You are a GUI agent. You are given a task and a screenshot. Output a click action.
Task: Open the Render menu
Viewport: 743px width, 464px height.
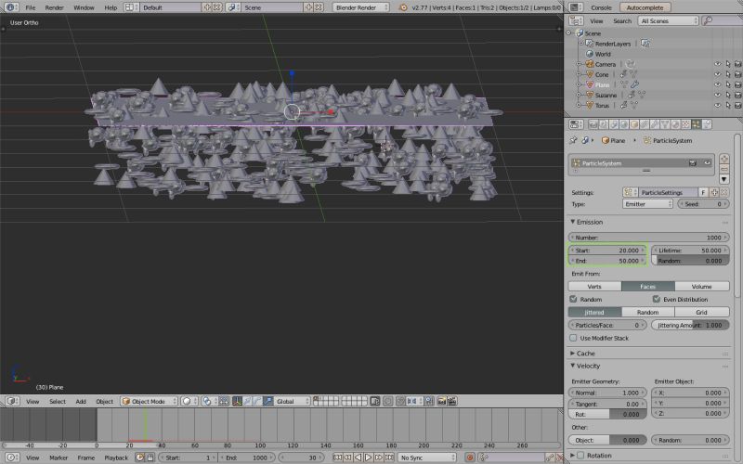[x=54, y=7]
